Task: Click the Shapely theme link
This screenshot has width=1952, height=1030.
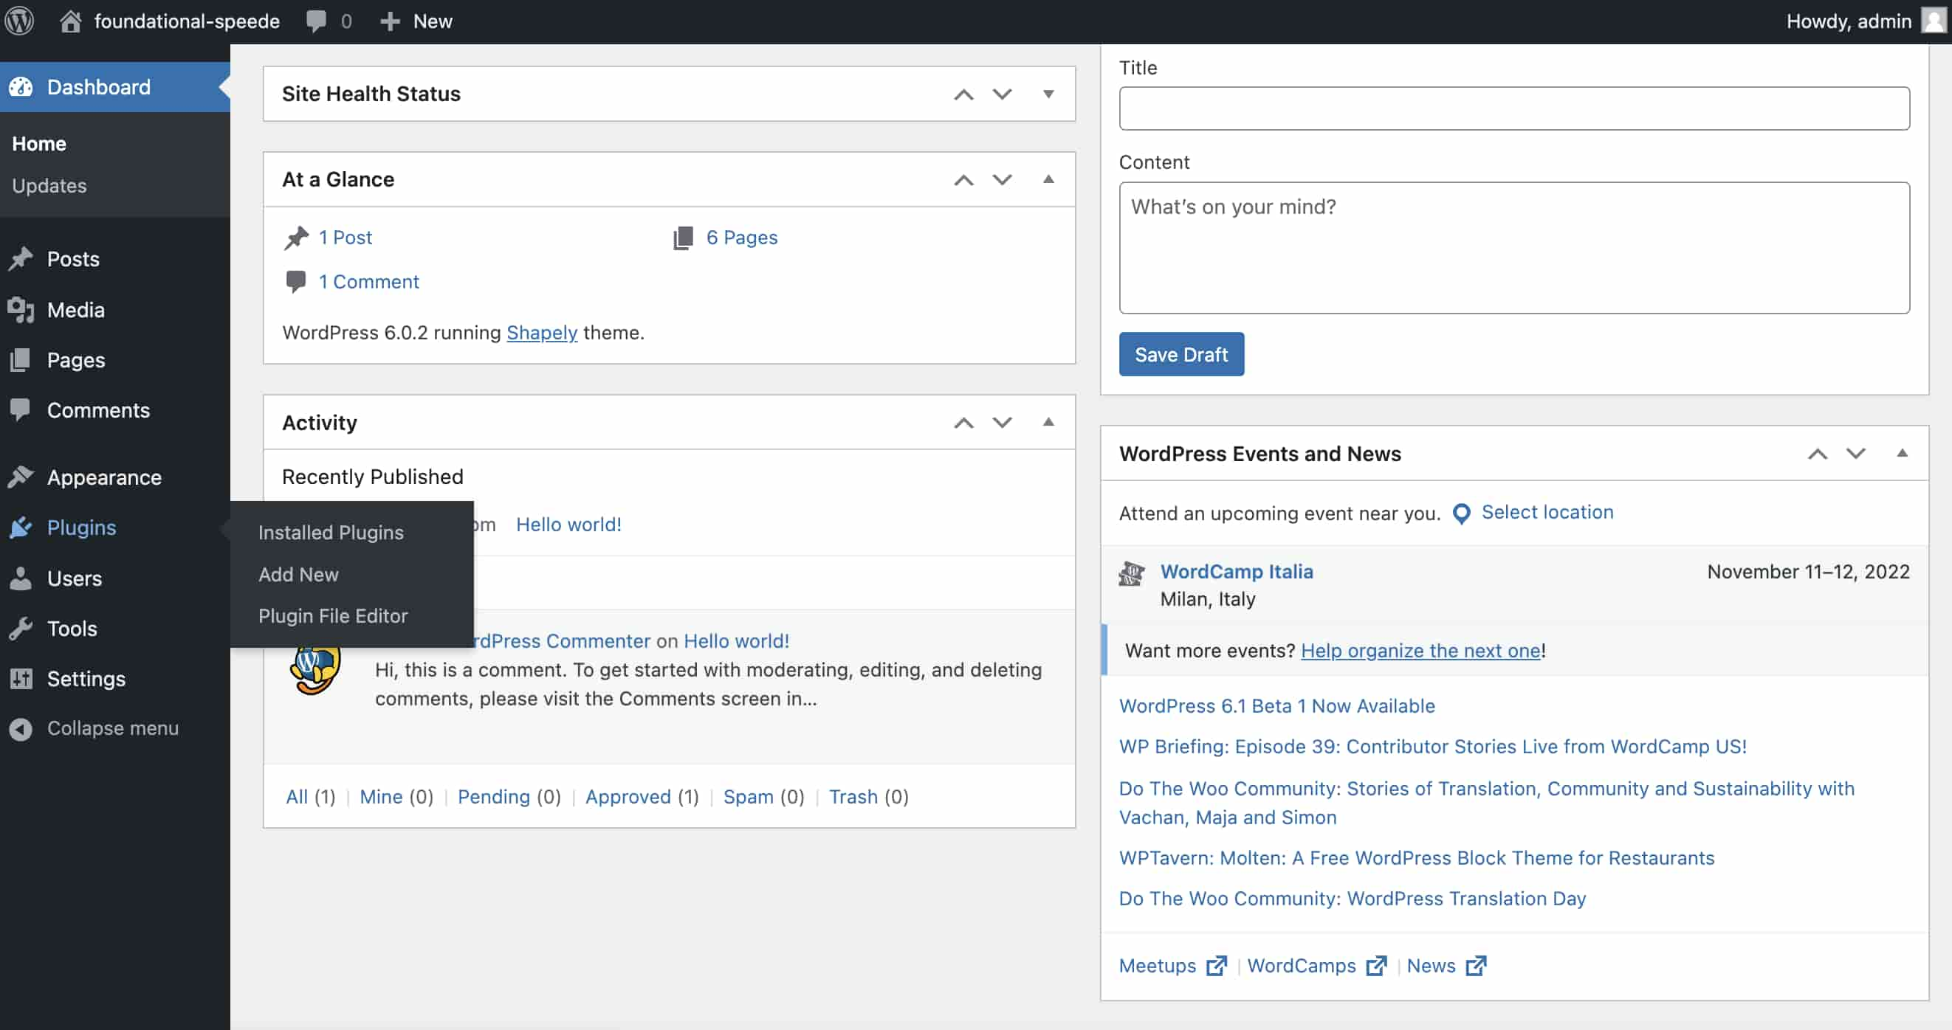Action: [x=541, y=332]
